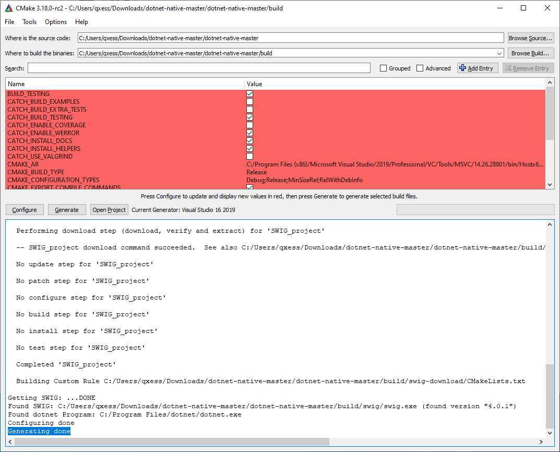Screen dimensions: 560x452
Task: Add a new cache entry with Add Entry
Action: [477, 68]
